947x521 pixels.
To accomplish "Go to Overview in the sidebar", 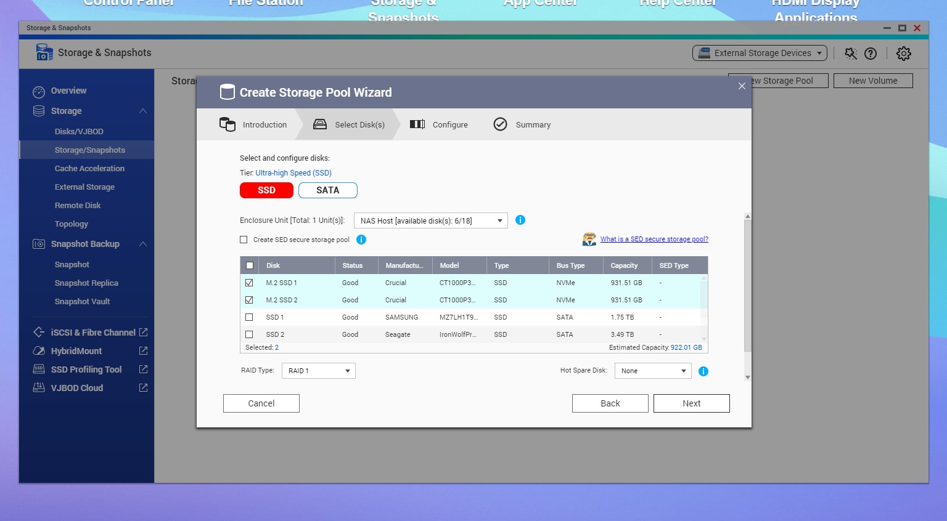I will [x=68, y=91].
